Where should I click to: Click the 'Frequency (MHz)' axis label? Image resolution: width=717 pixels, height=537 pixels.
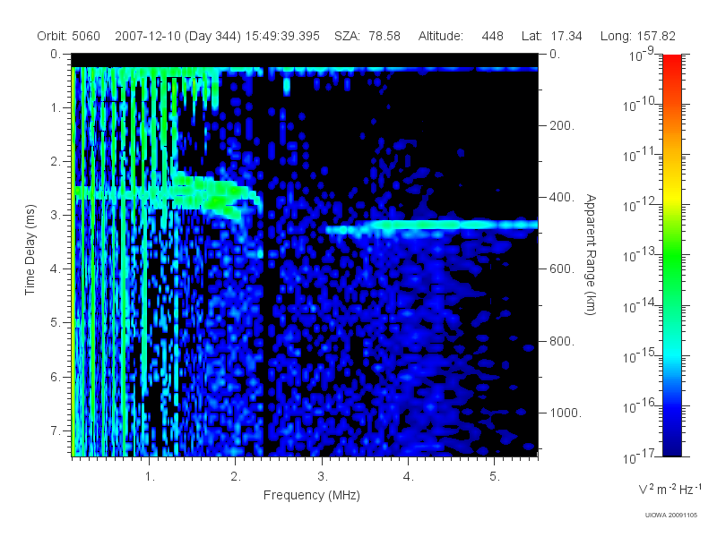(312, 496)
